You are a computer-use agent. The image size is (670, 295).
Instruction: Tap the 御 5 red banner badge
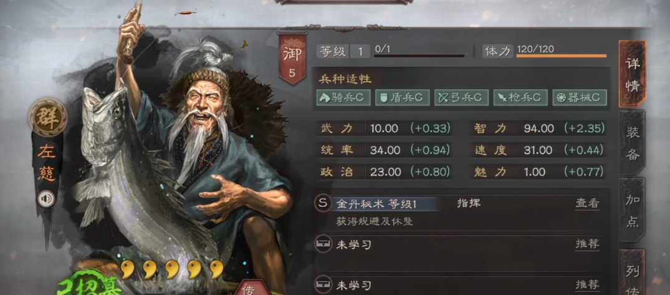coord(292,59)
